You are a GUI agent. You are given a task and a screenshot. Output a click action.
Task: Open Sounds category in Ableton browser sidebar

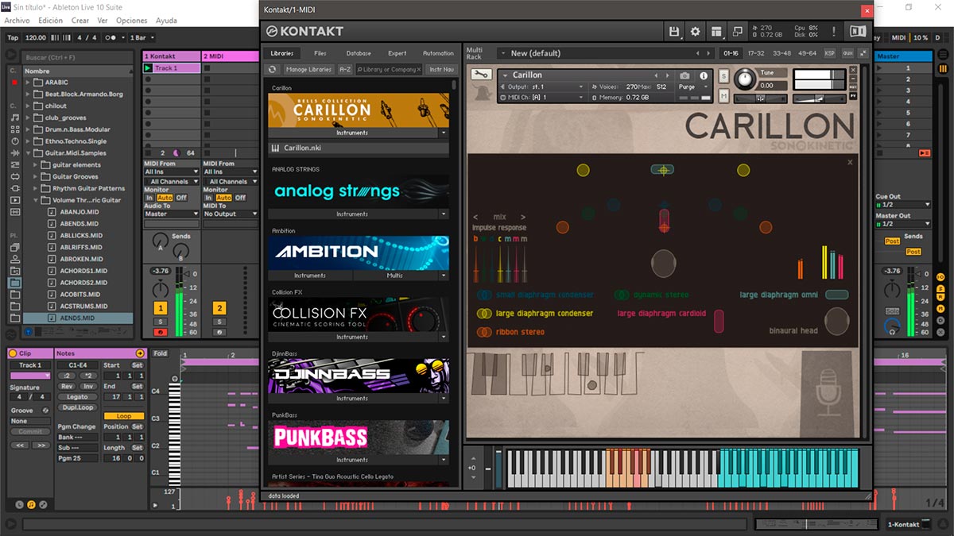tap(15, 117)
